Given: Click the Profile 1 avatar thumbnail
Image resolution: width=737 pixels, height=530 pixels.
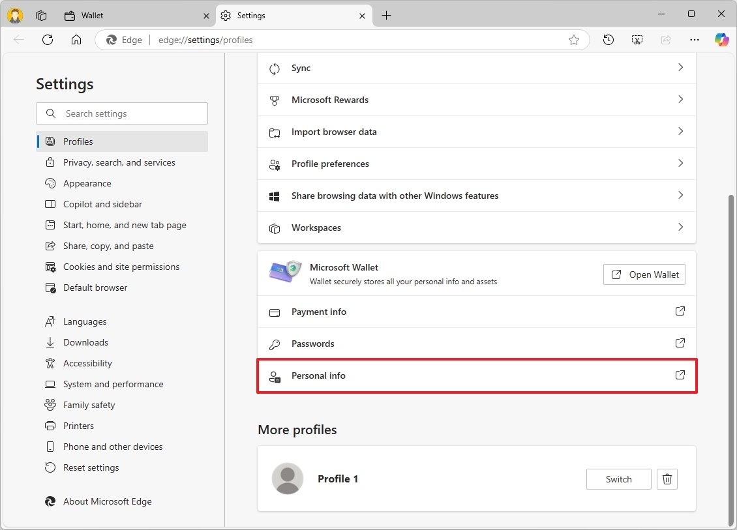Looking at the screenshot, I should 288,478.
